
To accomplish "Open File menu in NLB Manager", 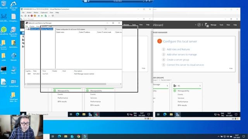I will [27, 26].
